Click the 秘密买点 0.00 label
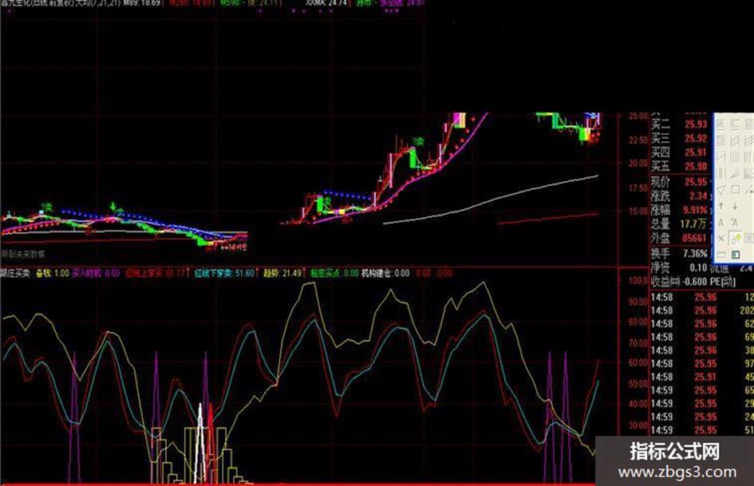This screenshot has height=486, width=754. (x=334, y=273)
